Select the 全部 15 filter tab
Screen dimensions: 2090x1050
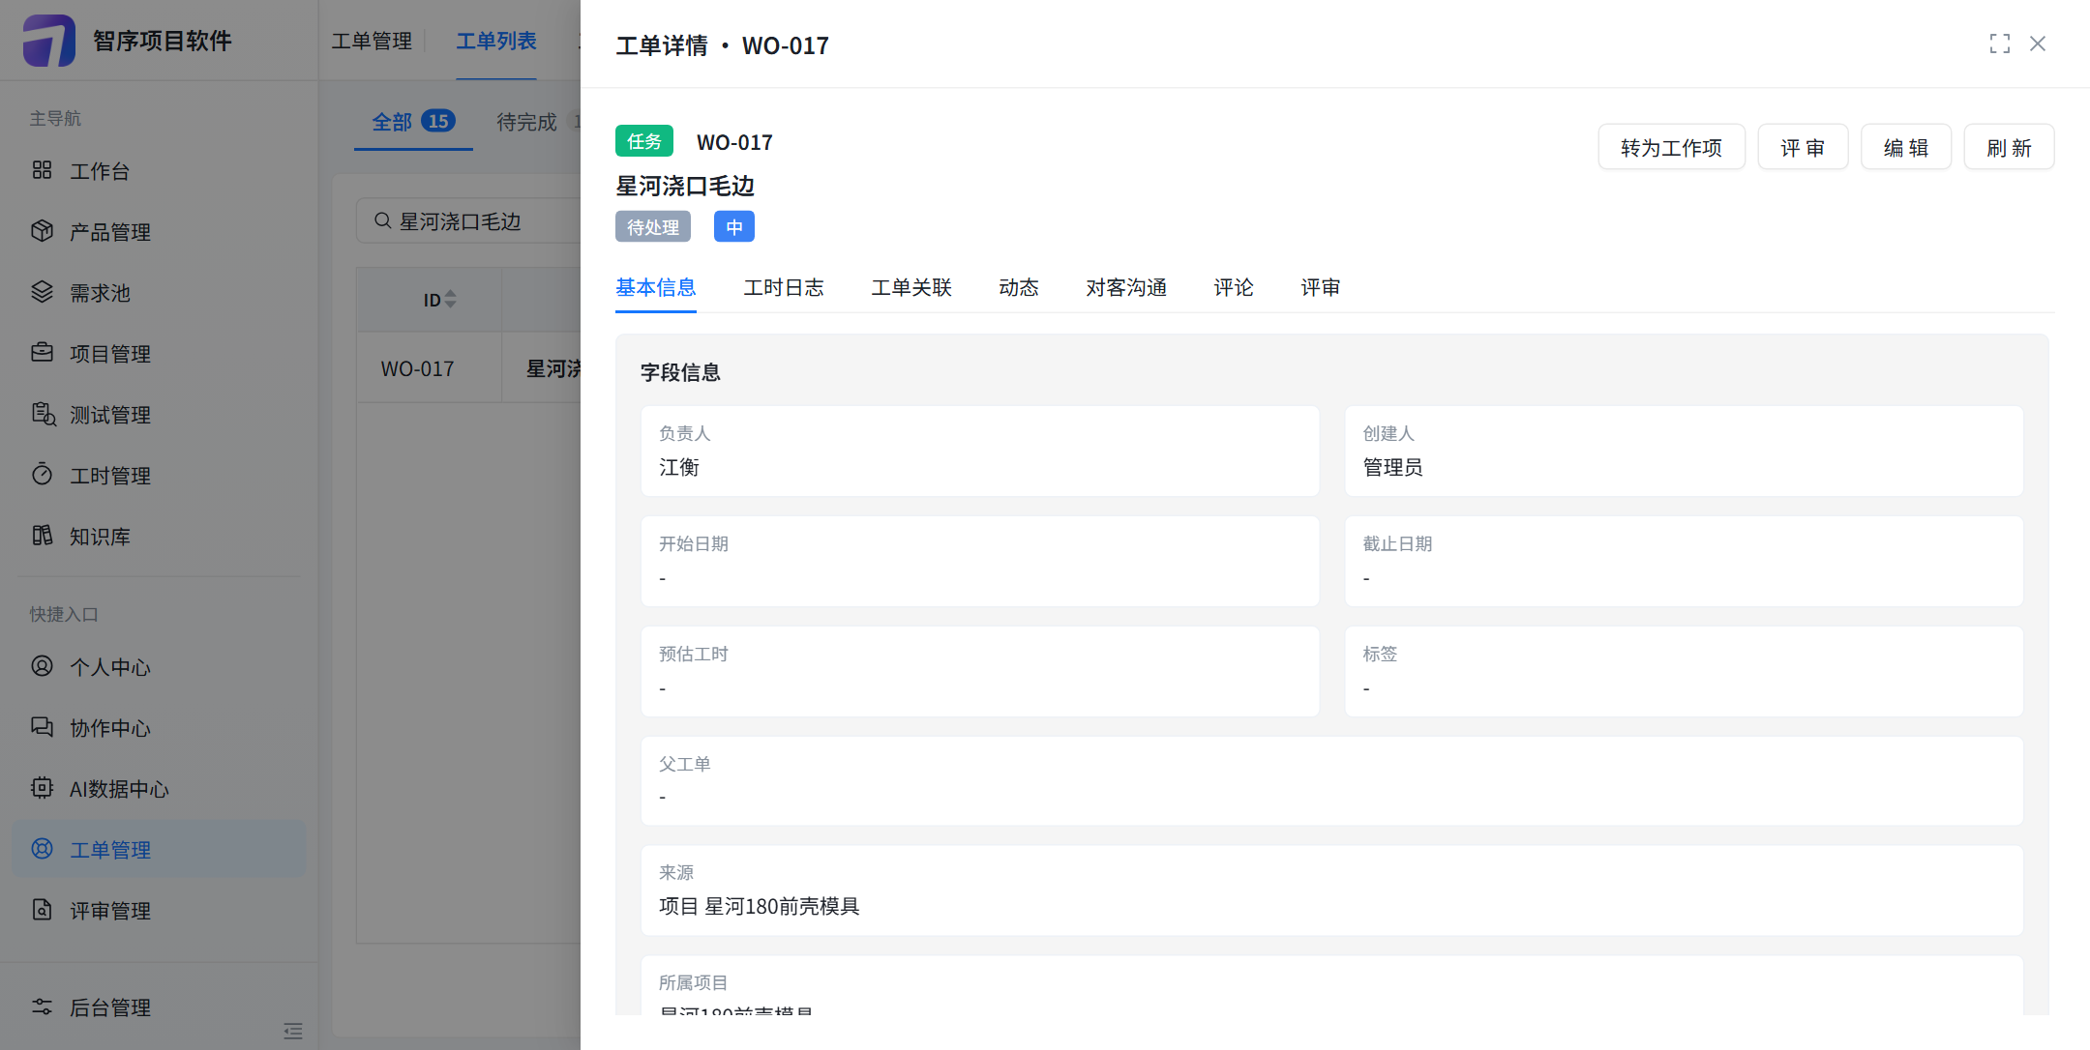click(413, 122)
